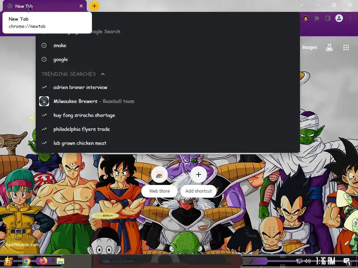Open the volume control tray icon

pos(308,261)
